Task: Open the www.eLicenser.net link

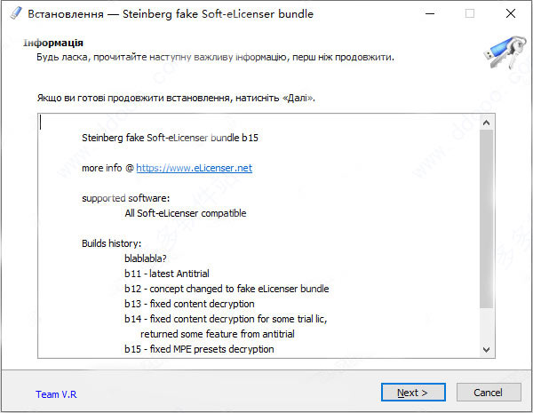Action: 194,168
